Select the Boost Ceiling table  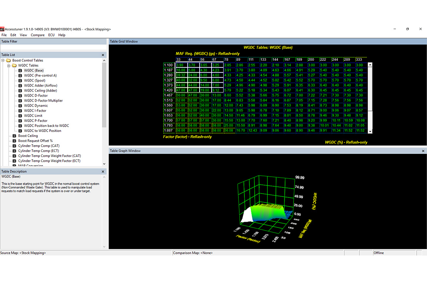click(28, 136)
